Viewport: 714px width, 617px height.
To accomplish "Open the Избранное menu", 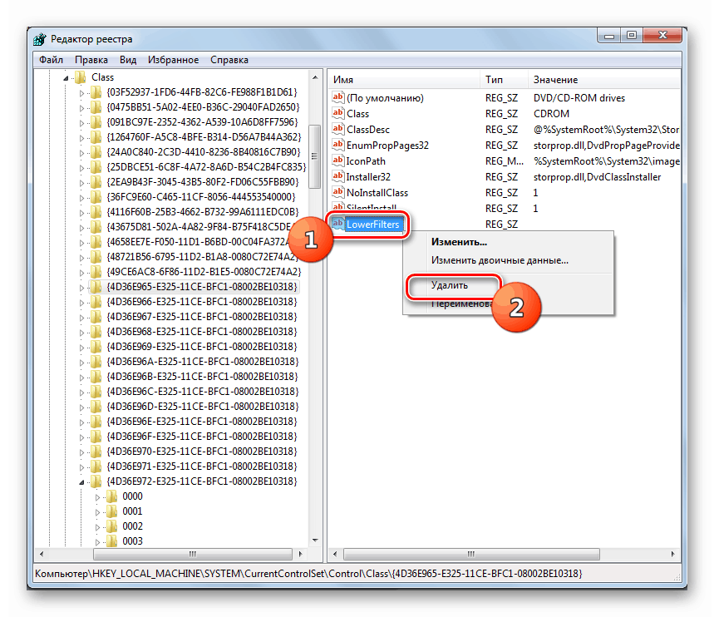I will pyautogui.click(x=173, y=60).
